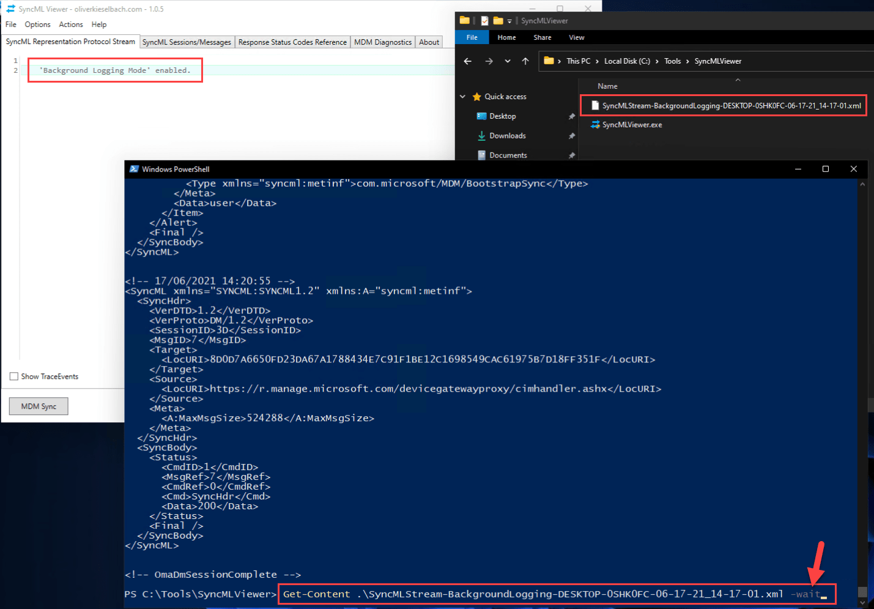The image size is (874, 609).
Task: Switch to Response Status Codes Reference tab
Action: point(292,42)
